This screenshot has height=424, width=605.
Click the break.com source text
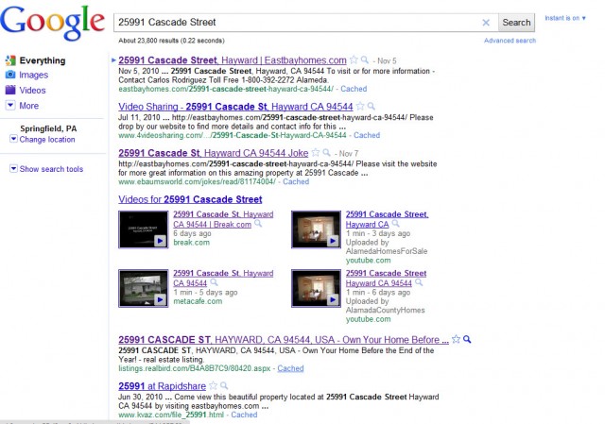tap(191, 243)
